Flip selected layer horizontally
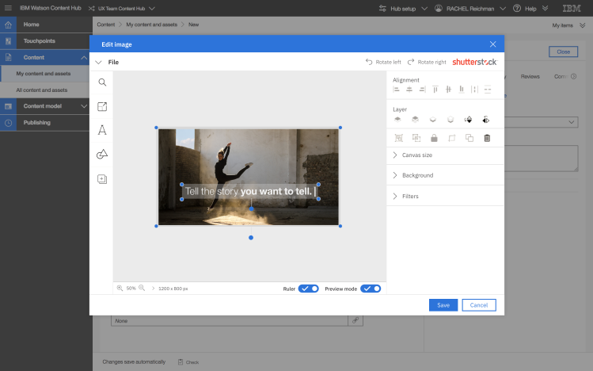 (x=486, y=120)
